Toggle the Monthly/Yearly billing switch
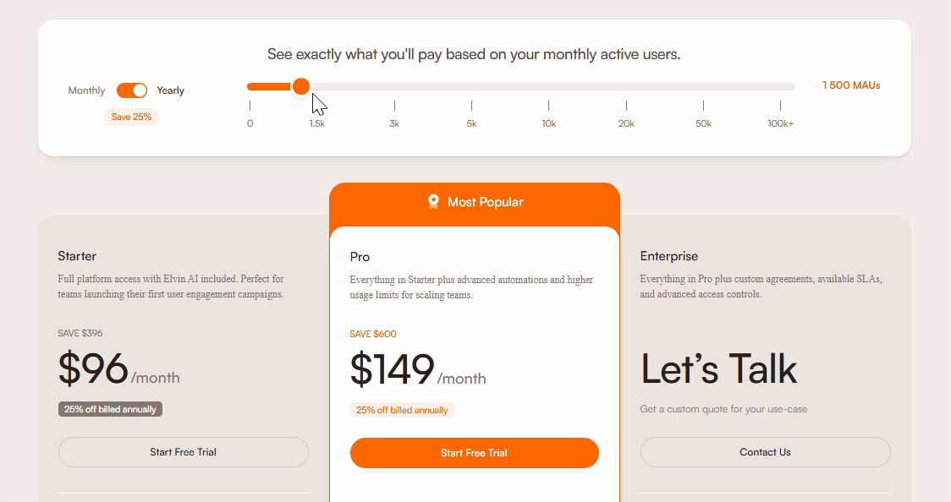This screenshot has width=951, height=502. [x=132, y=90]
